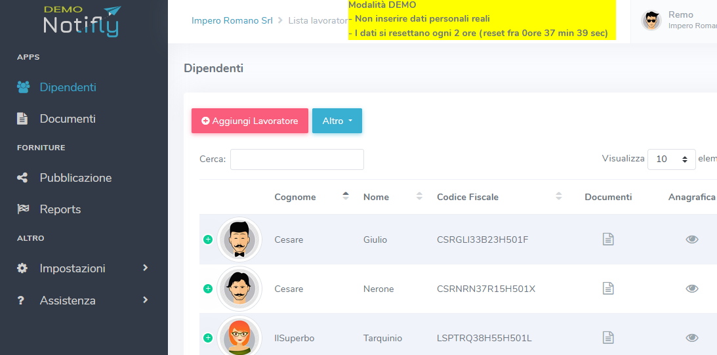
Task: Click the Aggiungi Lavoratore button
Action: [x=249, y=121]
